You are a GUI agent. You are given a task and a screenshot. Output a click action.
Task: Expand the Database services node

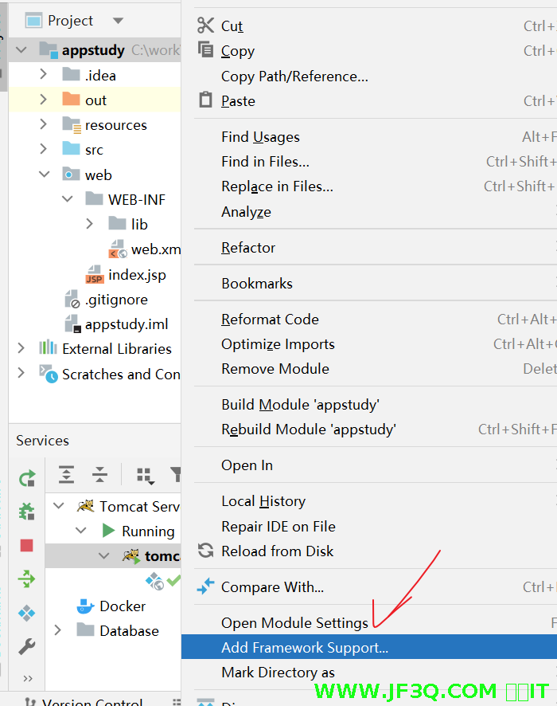(x=57, y=630)
